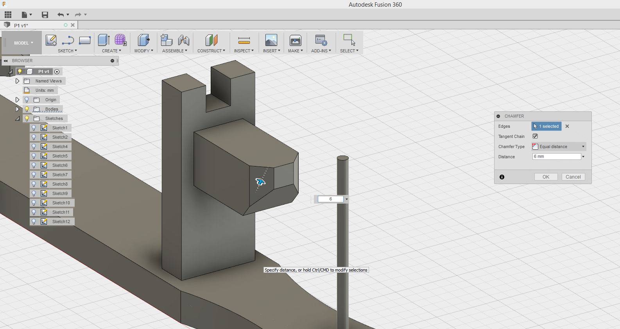The image size is (620, 329).
Task: Collapse browser with double-arrow icon
Action: point(5,61)
